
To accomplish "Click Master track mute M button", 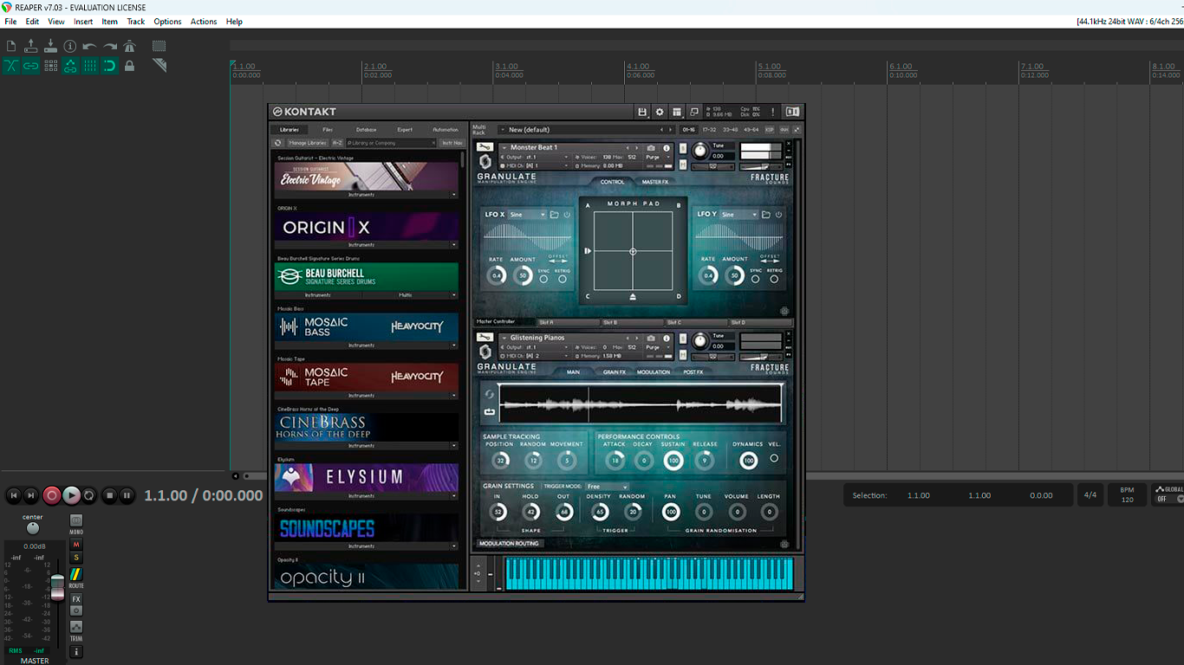I will pos(76,545).
